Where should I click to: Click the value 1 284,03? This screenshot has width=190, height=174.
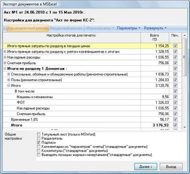point(162,80)
